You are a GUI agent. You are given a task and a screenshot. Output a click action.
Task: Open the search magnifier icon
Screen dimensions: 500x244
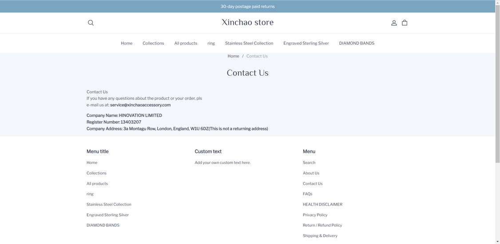point(91,23)
